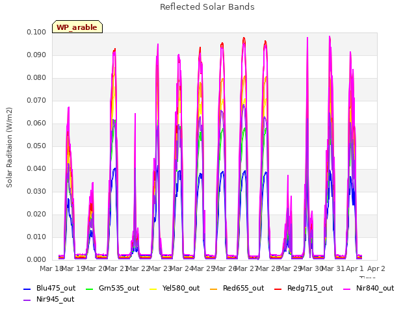The width and height of the screenshot is (416, 312).
Task: Select the Nir945_out legend label
Action: [55, 300]
